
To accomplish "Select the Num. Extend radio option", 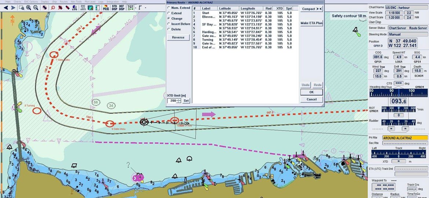I will 169,8.
